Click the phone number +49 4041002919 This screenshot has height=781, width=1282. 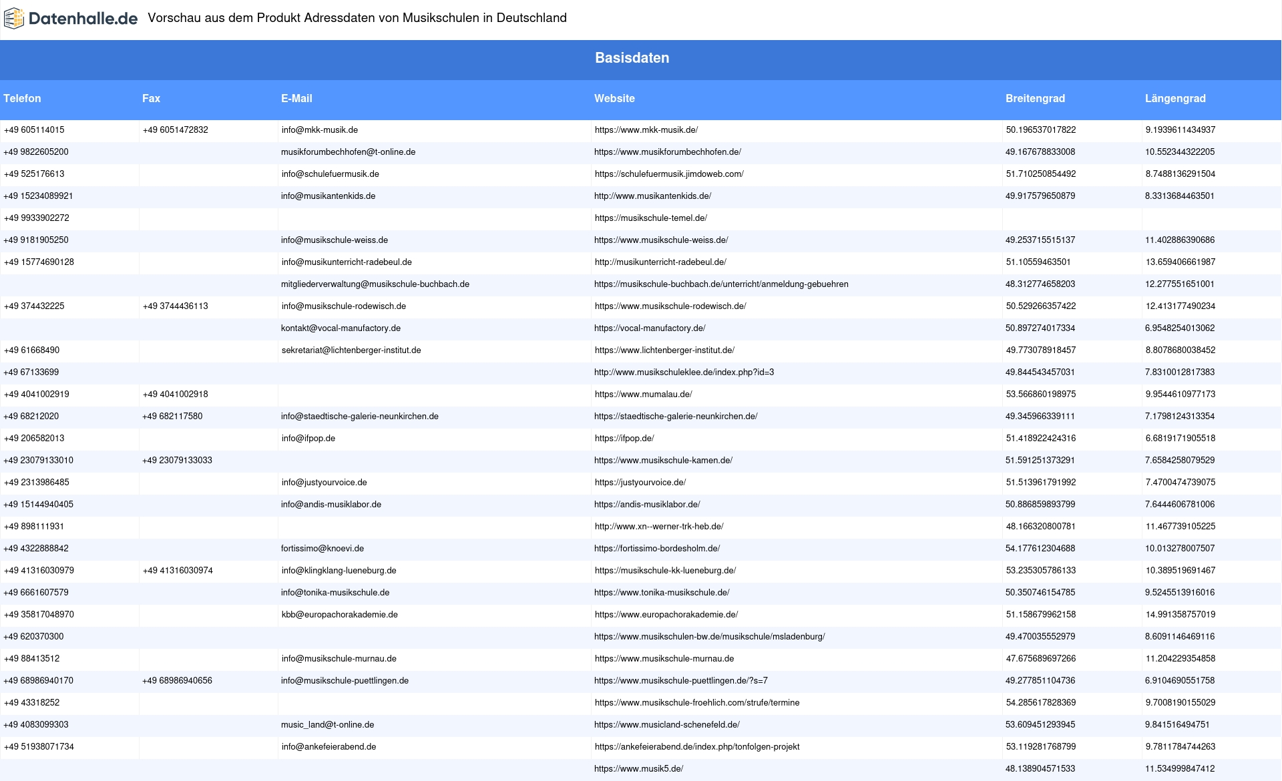click(37, 395)
